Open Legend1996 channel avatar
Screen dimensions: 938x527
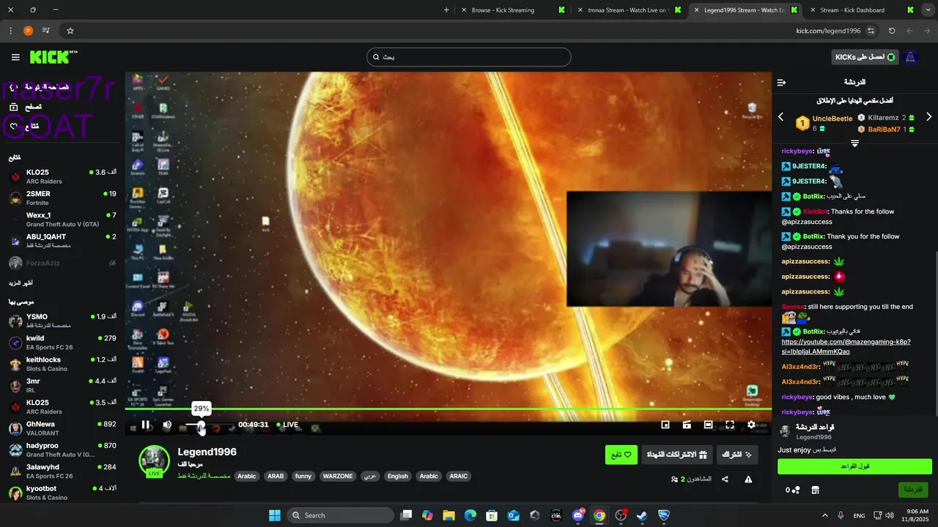[155, 460]
